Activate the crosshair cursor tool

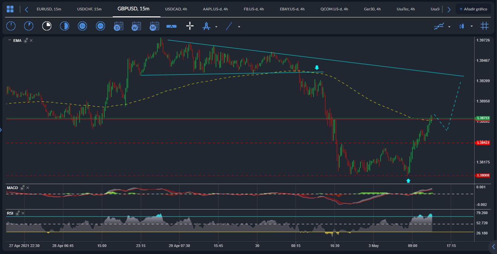(190, 26)
